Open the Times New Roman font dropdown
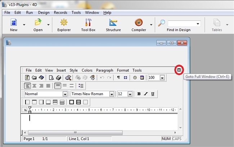The width and height of the screenshot is (234, 147). click(112, 94)
